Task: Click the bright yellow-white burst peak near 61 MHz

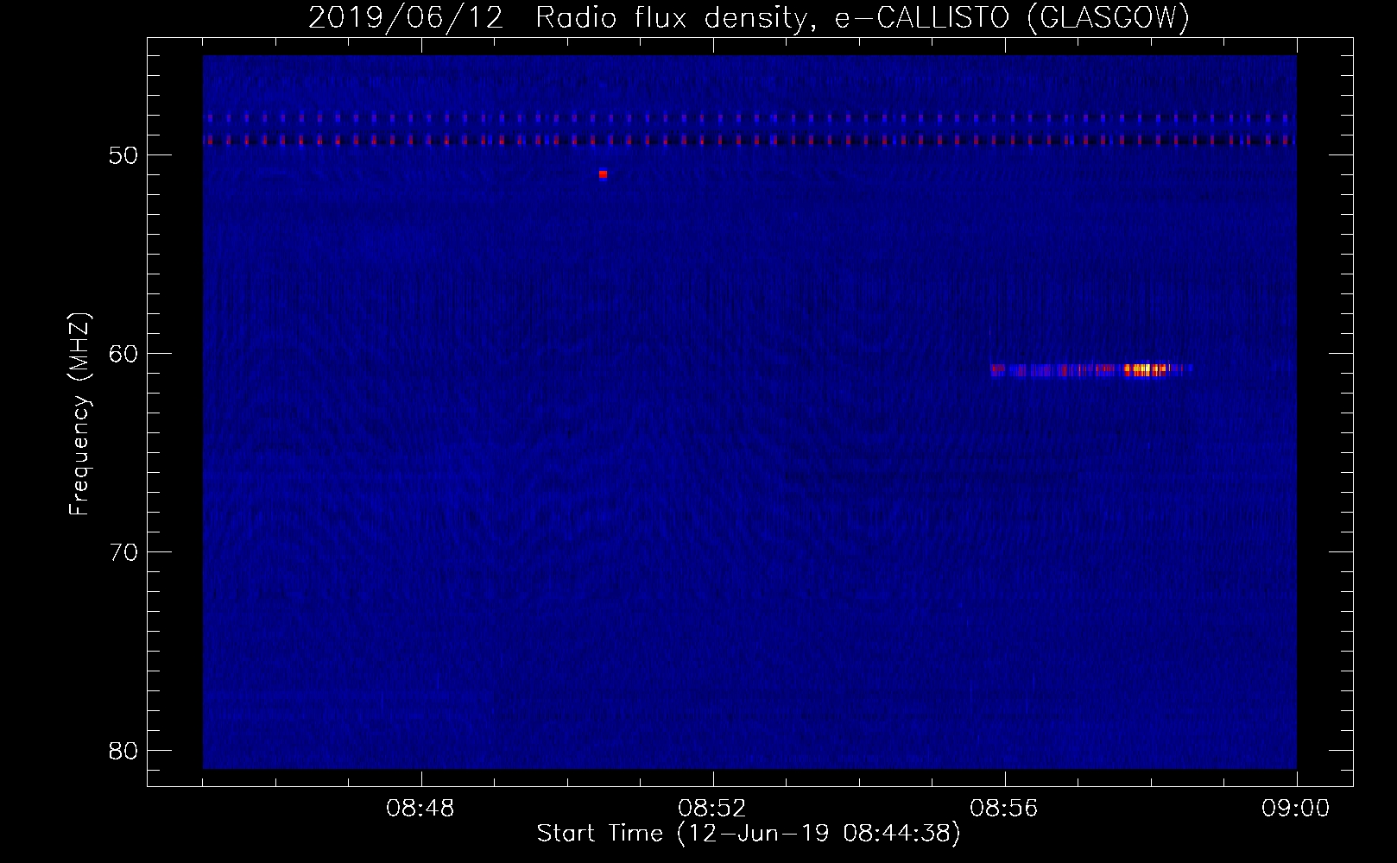Action: [x=1144, y=369]
